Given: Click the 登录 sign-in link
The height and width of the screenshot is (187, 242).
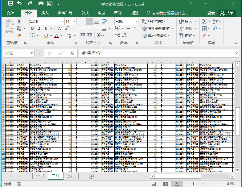Looking at the screenshot, I should pos(211,13).
